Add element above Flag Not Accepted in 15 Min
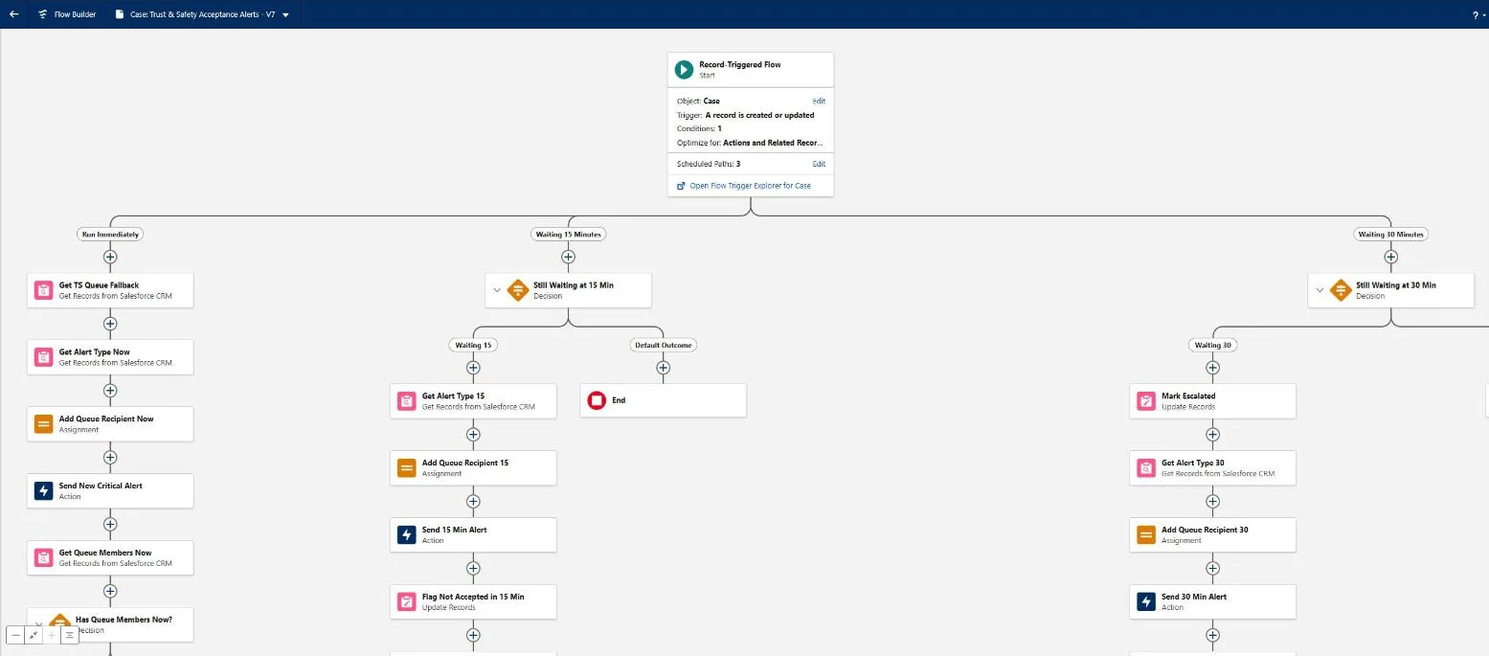Image resolution: width=1489 pixels, height=656 pixels. click(x=472, y=569)
